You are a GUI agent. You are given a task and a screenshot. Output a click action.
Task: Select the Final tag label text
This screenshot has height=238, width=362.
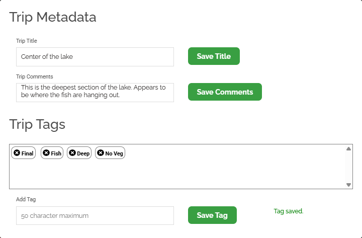pyautogui.click(x=28, y=153)
